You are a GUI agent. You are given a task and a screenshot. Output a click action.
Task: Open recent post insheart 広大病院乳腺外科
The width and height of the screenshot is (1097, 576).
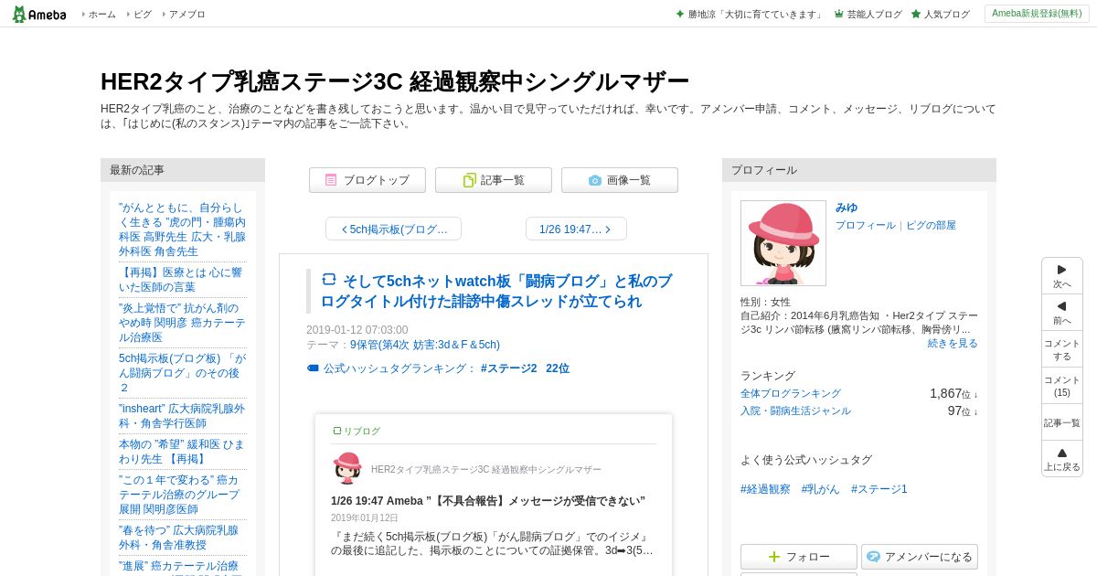coord(182,416)
